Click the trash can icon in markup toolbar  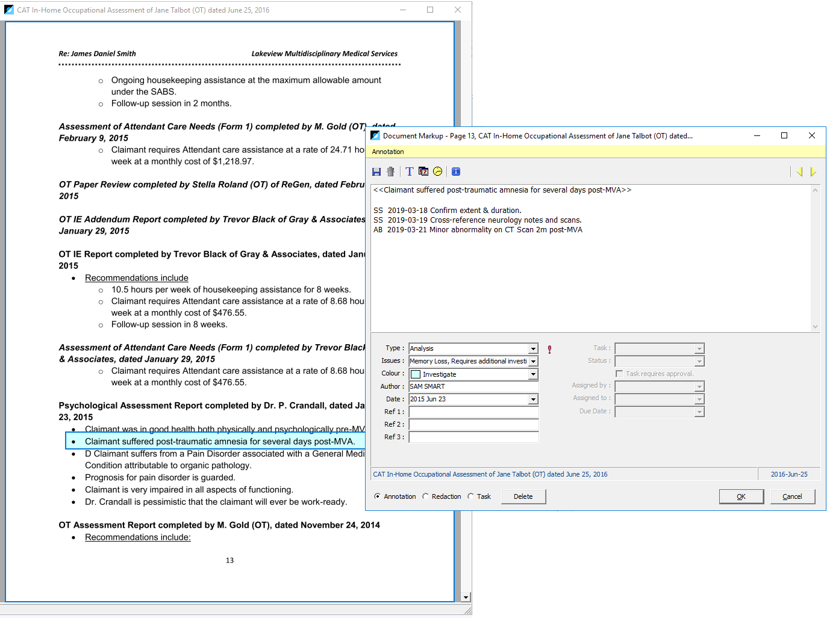tap(390, 171)
